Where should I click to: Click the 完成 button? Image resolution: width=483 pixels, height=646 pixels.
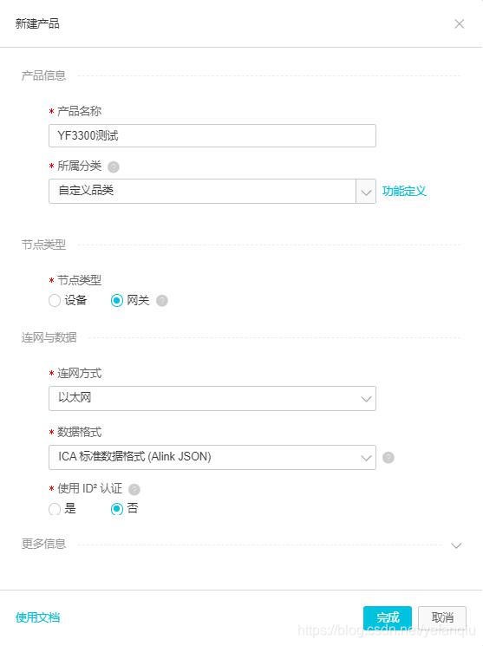tap(388, 617)
